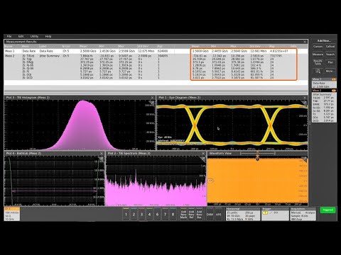Open the Meas 1 Data Rate badge
341x255 pixels.
coord(324,83)
